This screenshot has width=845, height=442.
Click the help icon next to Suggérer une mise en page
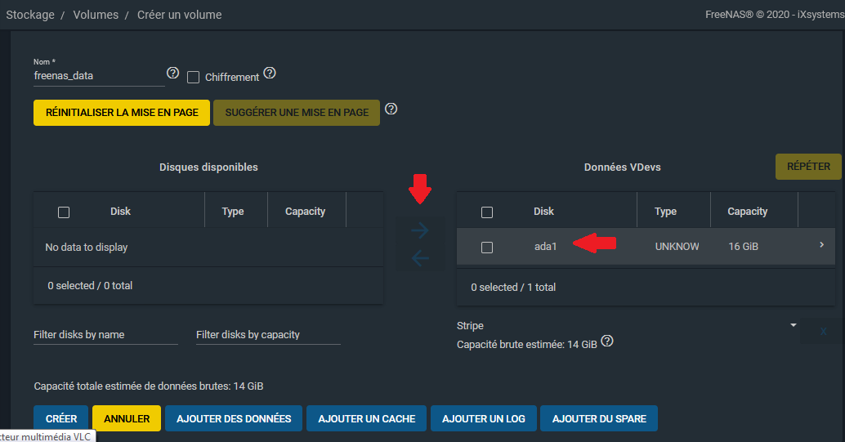pyautogui.click(x=391, y=109)
